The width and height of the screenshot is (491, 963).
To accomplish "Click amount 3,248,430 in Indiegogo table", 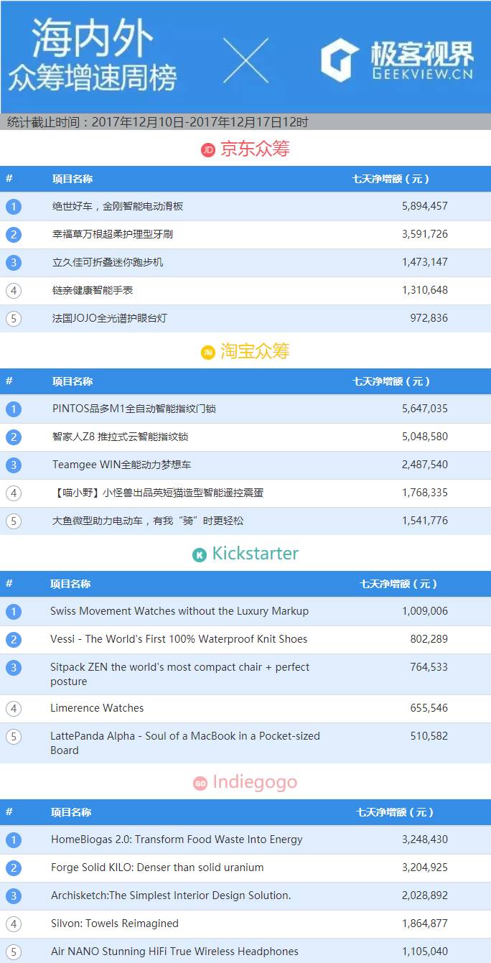I will click(425, 839).
